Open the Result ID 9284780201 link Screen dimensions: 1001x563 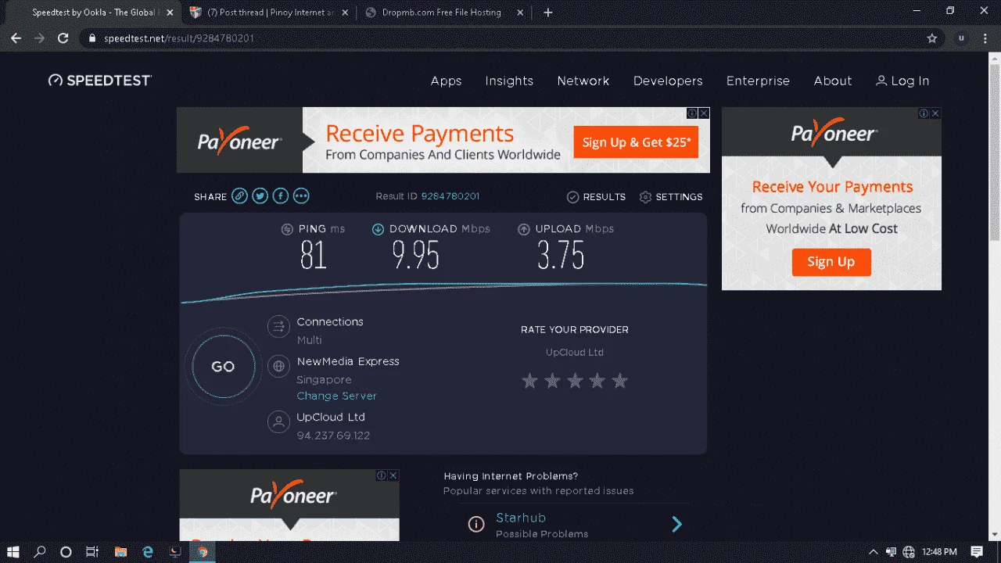(x=450, y=196)
